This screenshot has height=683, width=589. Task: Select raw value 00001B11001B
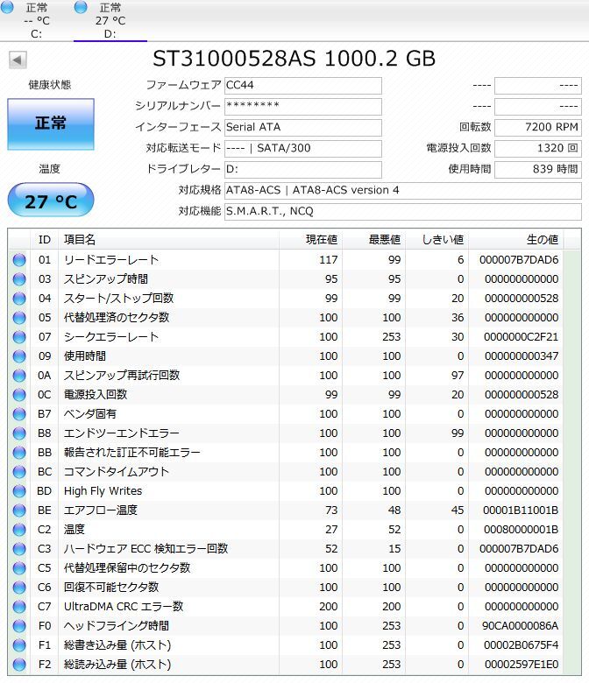click(x=521, y=510)
